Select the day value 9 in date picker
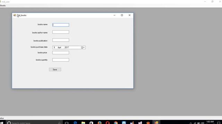Image resolution: width=222 pixels, height=124 pixels. pos(54,48)
